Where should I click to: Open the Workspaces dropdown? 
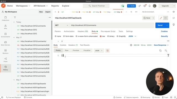pyautogui.click(x=23, y=6)
